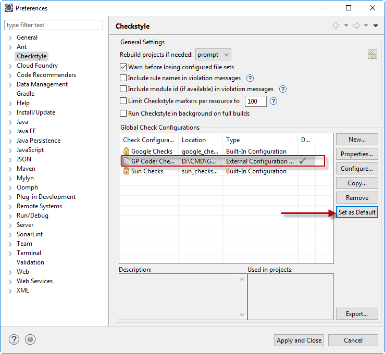Screen dimensions: 385x354
Task: Click the back navigation arrow icon
Action: point(336,26)
